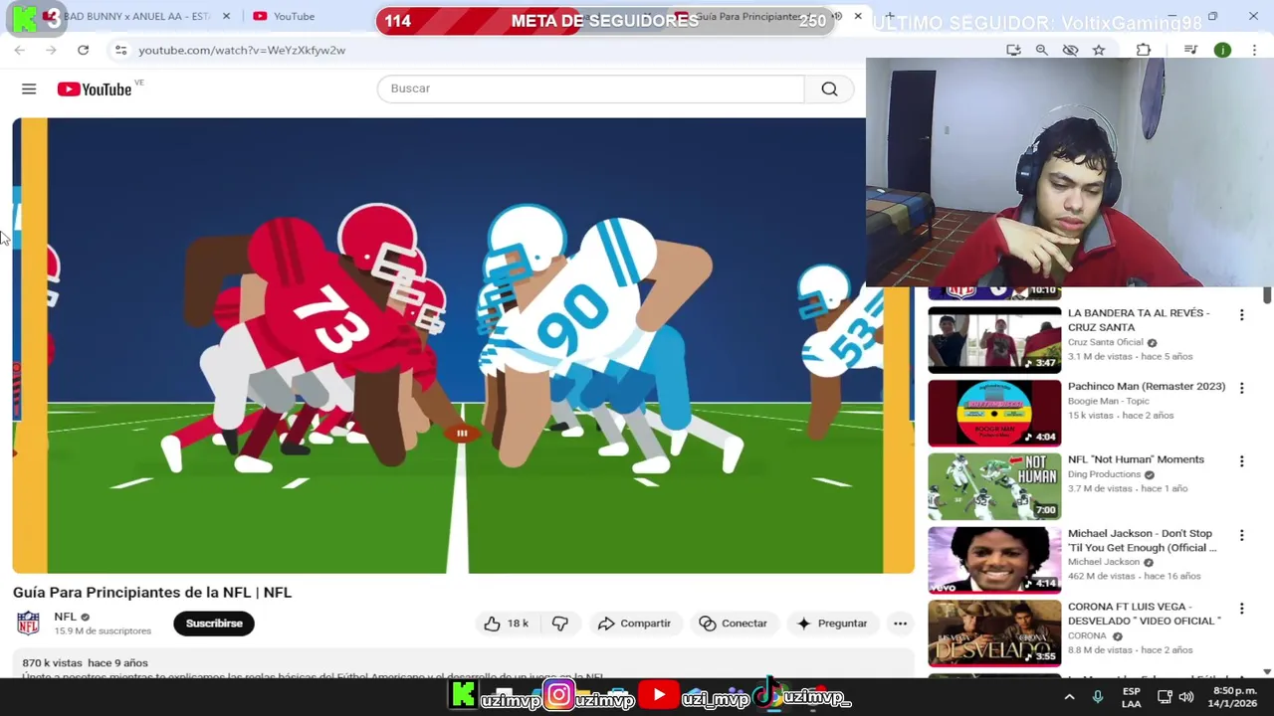Click Boogie Man - Topic channel name

(x=1108, y=401)
